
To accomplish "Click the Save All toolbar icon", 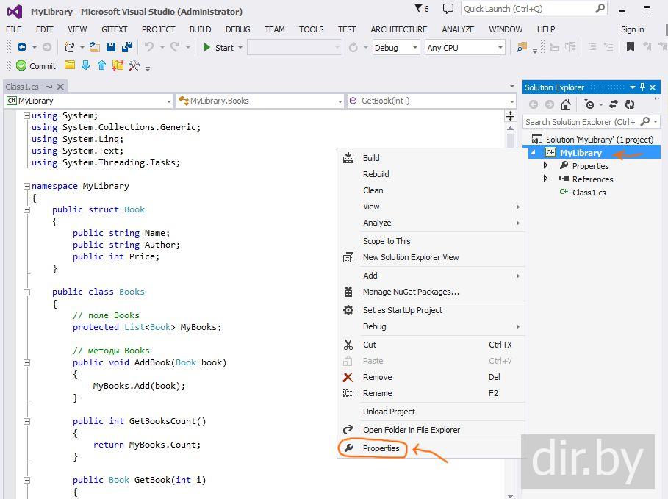I will pos(126,47).
